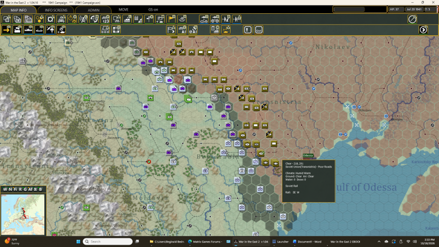Switch to Matrix Games Forums in Edge
Image resolution: width=439 pixels, height=247 pixels.
point(205,241)
